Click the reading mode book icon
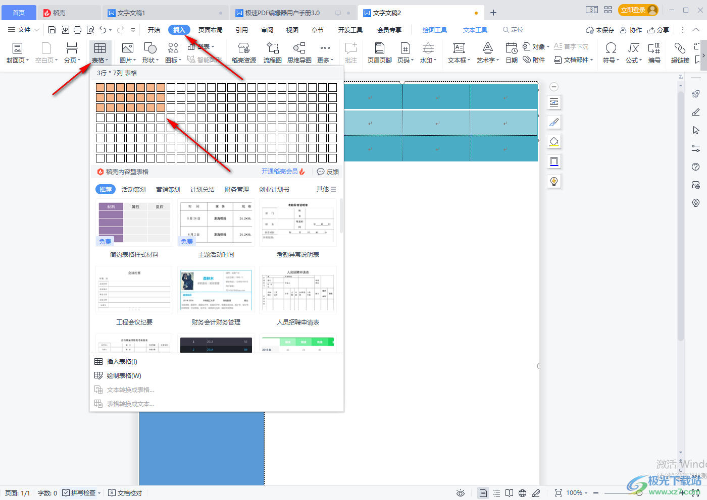 pyautogui.click(x=510, y=493)
